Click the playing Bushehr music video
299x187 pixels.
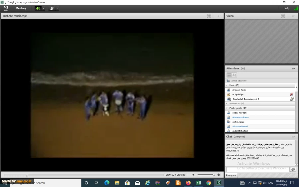tap(112, 95)
